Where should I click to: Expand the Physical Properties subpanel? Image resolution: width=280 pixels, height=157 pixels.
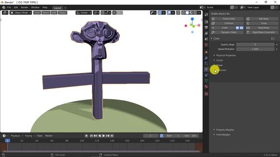click(x=226, y=55)
